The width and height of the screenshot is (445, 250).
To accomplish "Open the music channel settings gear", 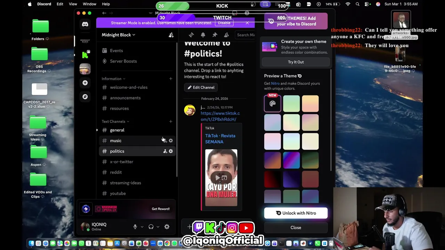I will [x=171, y=141].
